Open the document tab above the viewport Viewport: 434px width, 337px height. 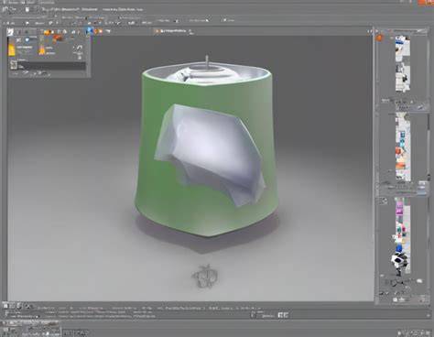[x=174, y=31]
